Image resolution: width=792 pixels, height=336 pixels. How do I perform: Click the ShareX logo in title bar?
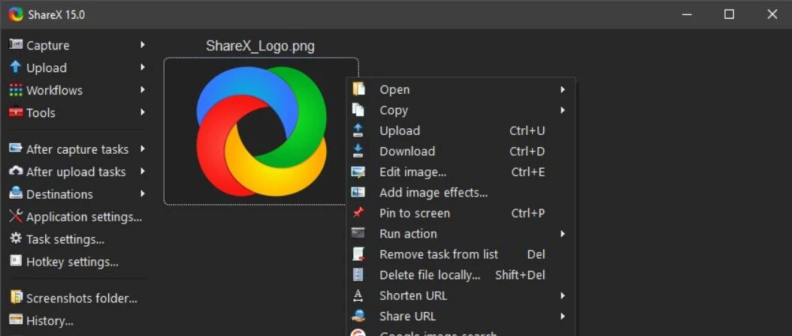[16, 14]
